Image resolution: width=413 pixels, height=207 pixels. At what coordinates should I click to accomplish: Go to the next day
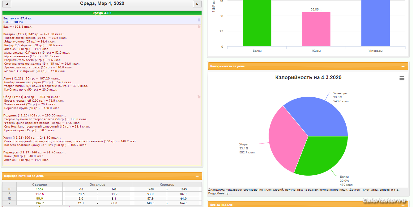(x=197, y=4)
